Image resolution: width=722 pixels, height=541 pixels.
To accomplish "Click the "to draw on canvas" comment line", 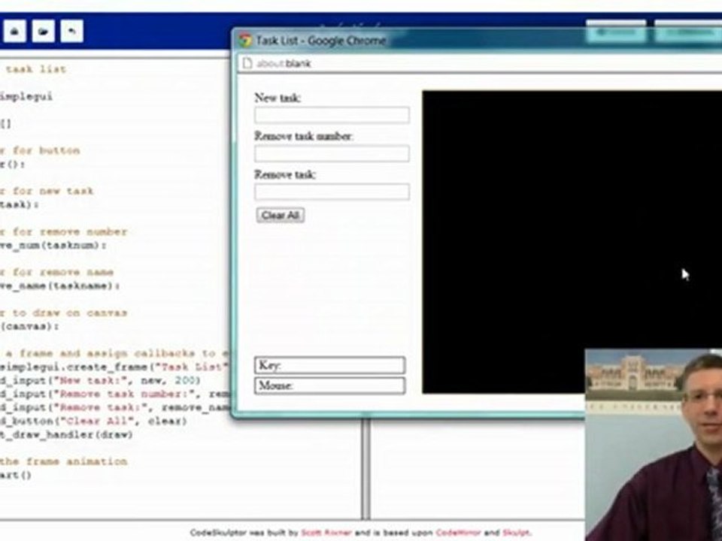I will (63, 313).
